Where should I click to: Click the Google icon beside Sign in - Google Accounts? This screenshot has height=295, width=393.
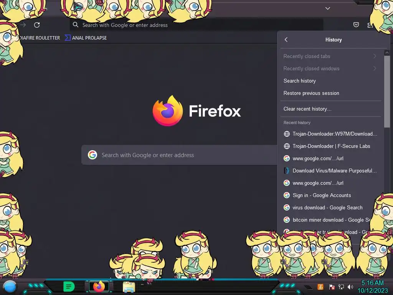tap(287, 195)
